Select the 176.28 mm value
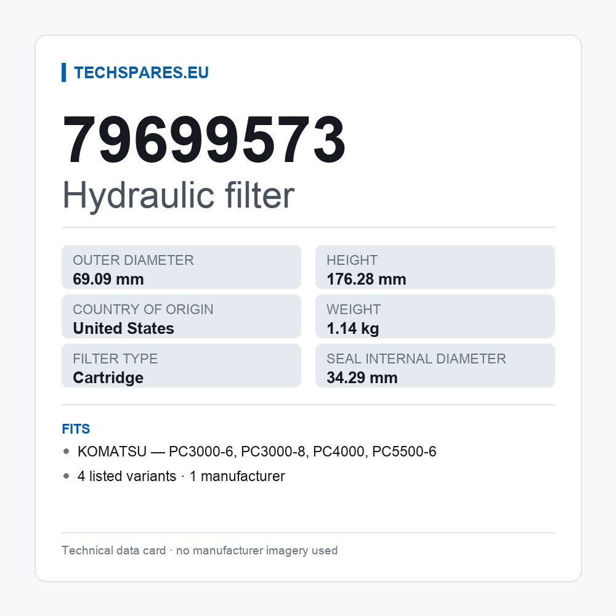The height and width of the screenshot is (616, 616). (x=367, y=279)
